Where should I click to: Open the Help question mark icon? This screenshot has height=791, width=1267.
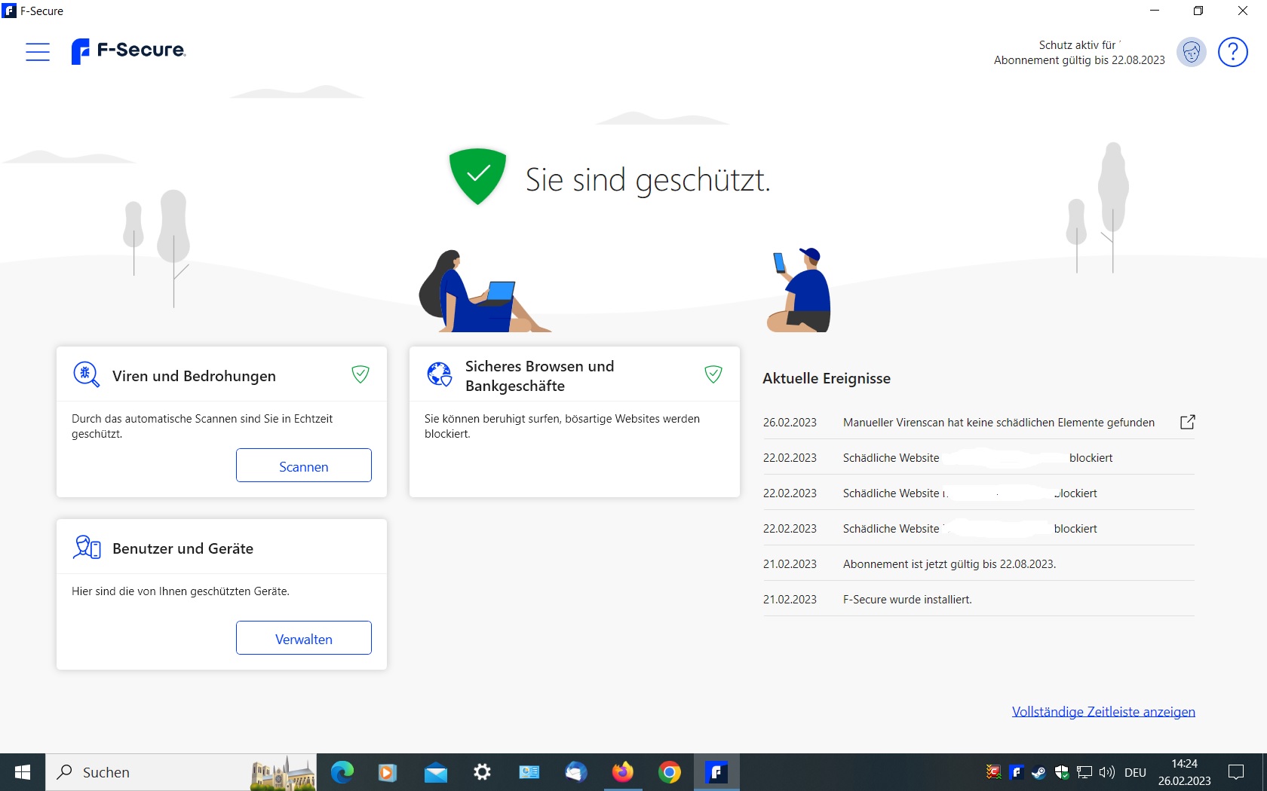pos(1233,52)
